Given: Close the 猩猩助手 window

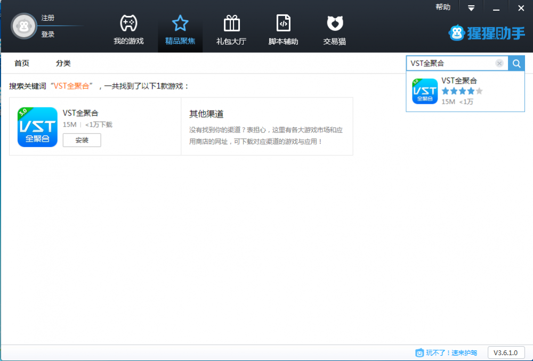Looking at the screenshot, I should pyautogui.click(x=521, y=8).
